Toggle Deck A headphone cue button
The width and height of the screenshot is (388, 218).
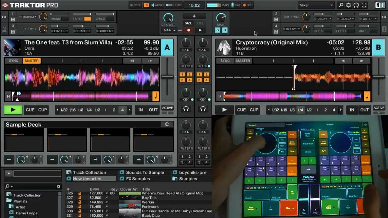pyautogui.click(x=186, y=109)
